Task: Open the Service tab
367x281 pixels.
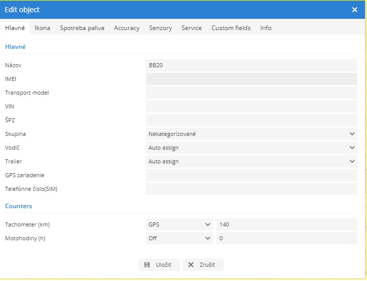Action: click(x=191, y=28)
